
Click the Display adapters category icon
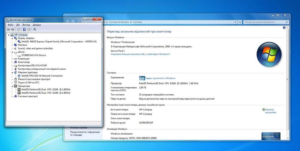coord(16,38)
